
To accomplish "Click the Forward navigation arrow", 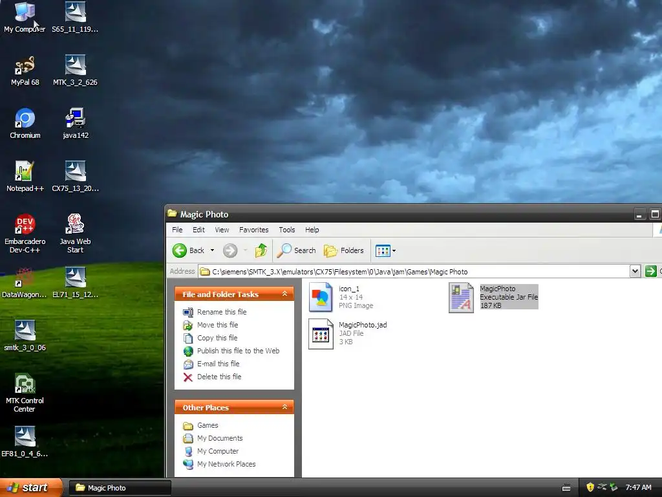I will pyautogui.click(x=230, y=250).
